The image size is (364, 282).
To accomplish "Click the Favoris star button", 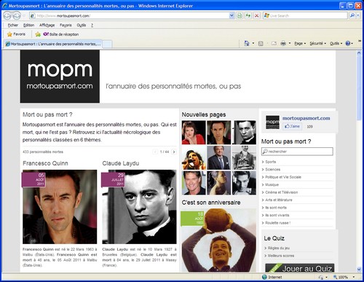I will pyautogui.click(x=16, y=34).
